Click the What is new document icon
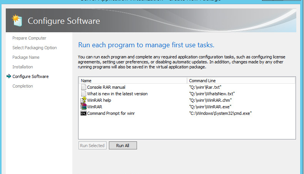Image resolution: width=304 pixels, height=174 pixels. (x=84, y=94)
